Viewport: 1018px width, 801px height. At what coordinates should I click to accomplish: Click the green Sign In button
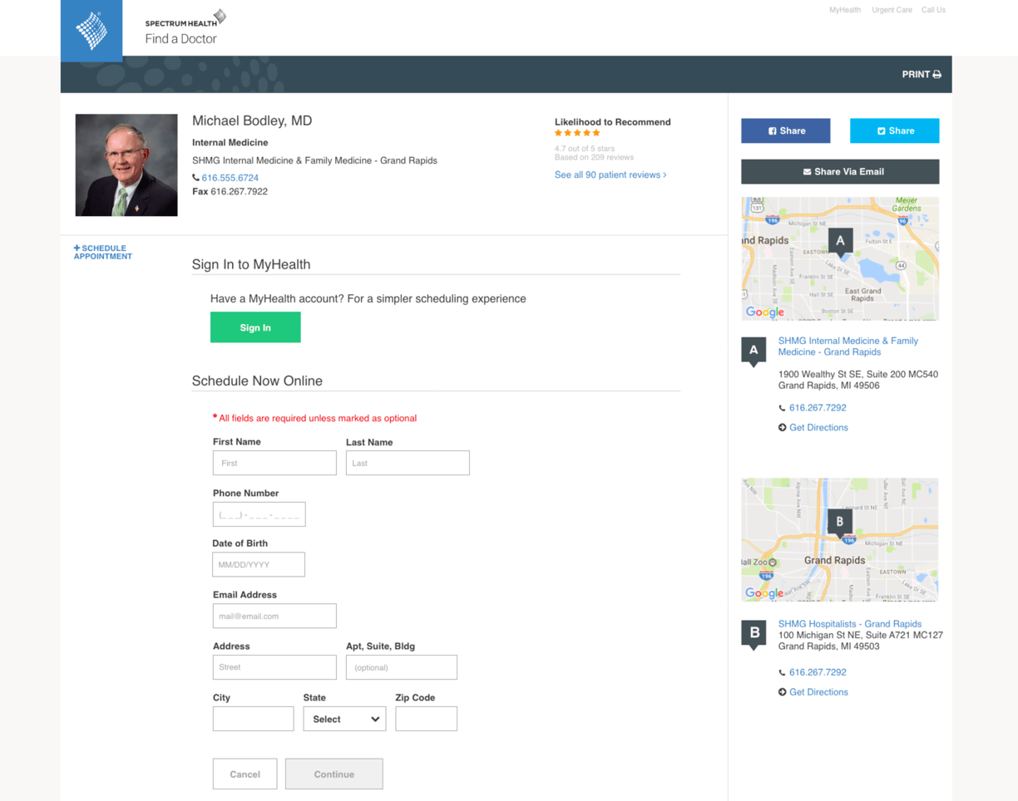point(255,327)
